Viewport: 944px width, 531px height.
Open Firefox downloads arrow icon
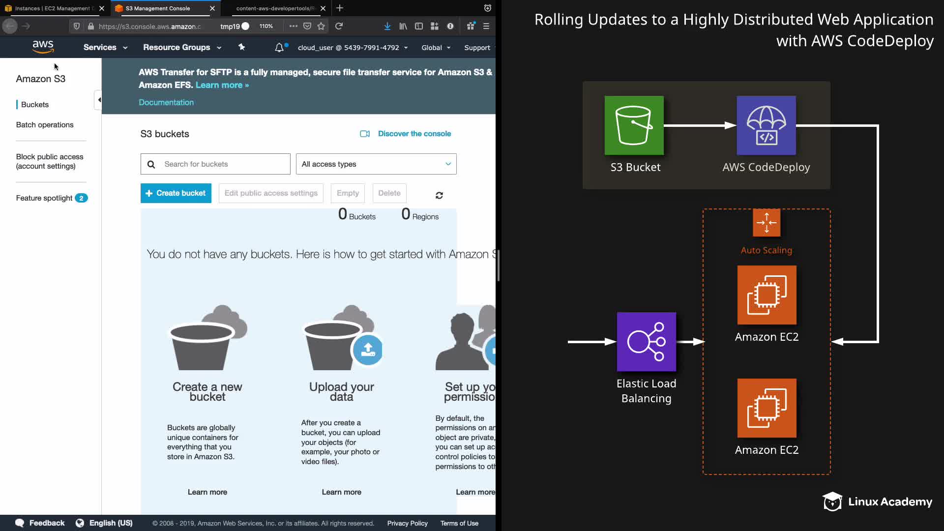(x=387, y=26)
